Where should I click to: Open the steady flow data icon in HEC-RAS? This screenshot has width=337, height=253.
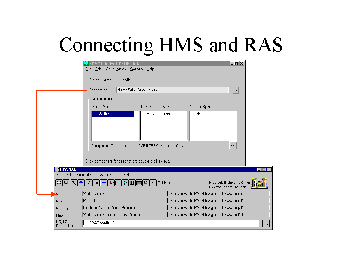coord(81,183)
